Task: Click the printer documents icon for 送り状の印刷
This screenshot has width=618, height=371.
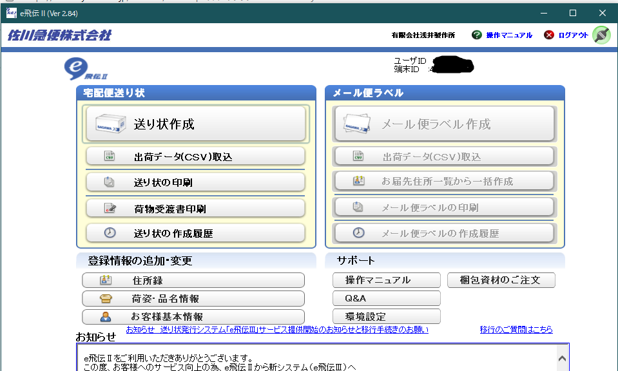Action: coord(109,182)
